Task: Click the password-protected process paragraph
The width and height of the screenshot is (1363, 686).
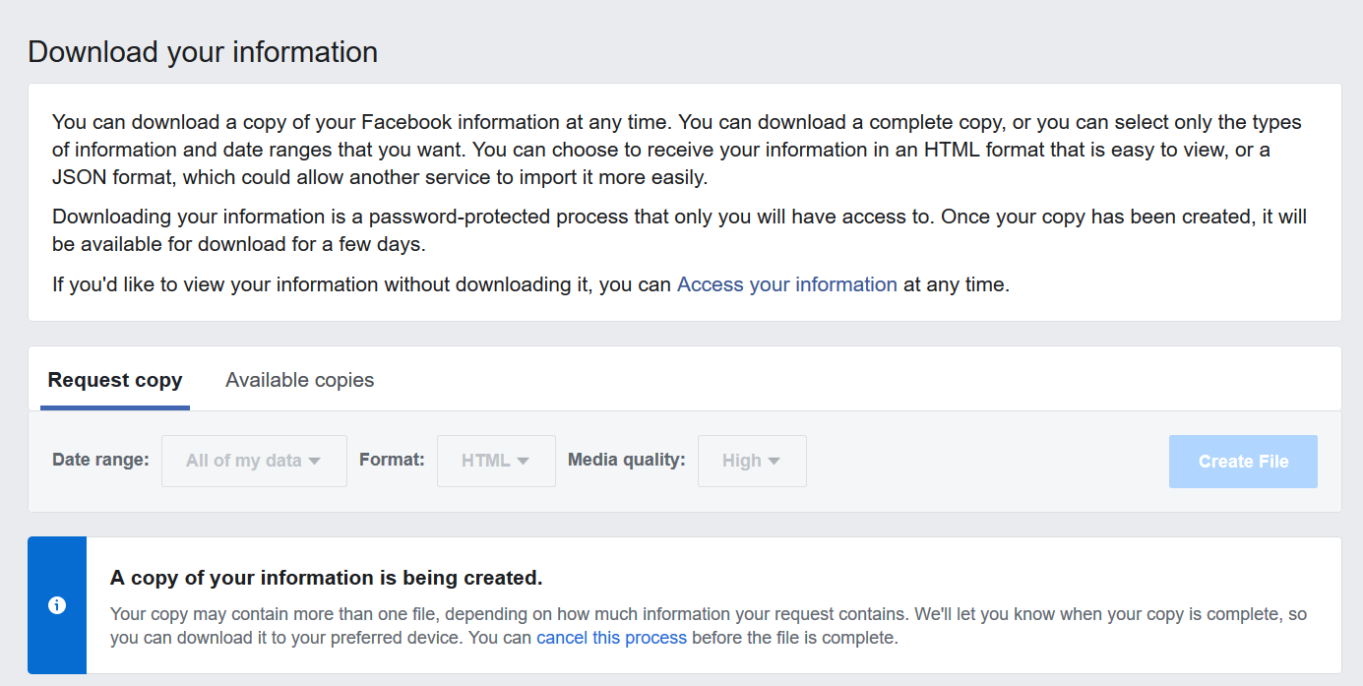Action: pos(679,229)
